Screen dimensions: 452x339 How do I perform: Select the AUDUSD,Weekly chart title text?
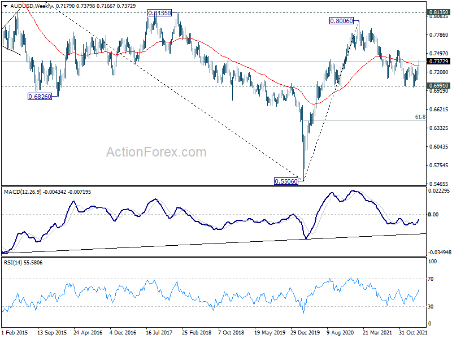pyautogui.click(x=32, y=6)
